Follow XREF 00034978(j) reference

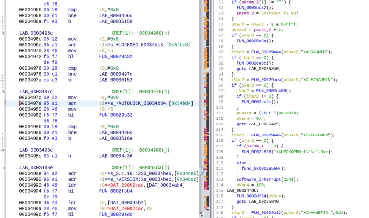154,92
